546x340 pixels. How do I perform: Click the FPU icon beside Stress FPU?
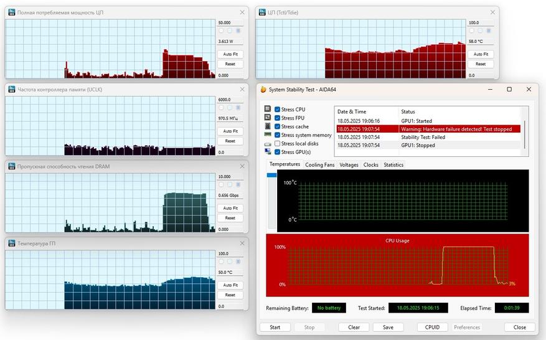[268, 118]
